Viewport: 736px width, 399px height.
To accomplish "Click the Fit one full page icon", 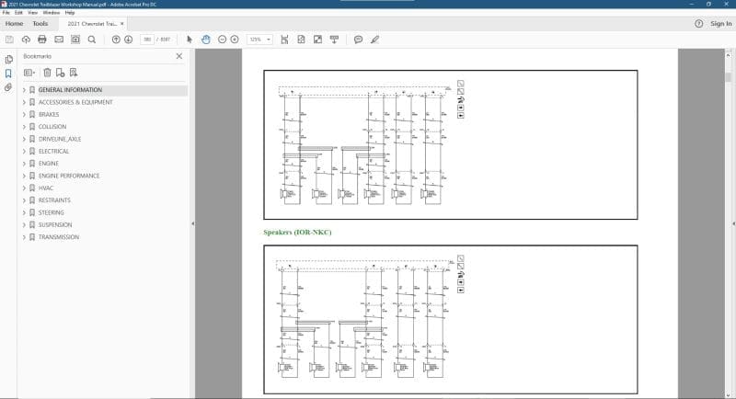I will [301, 40].
